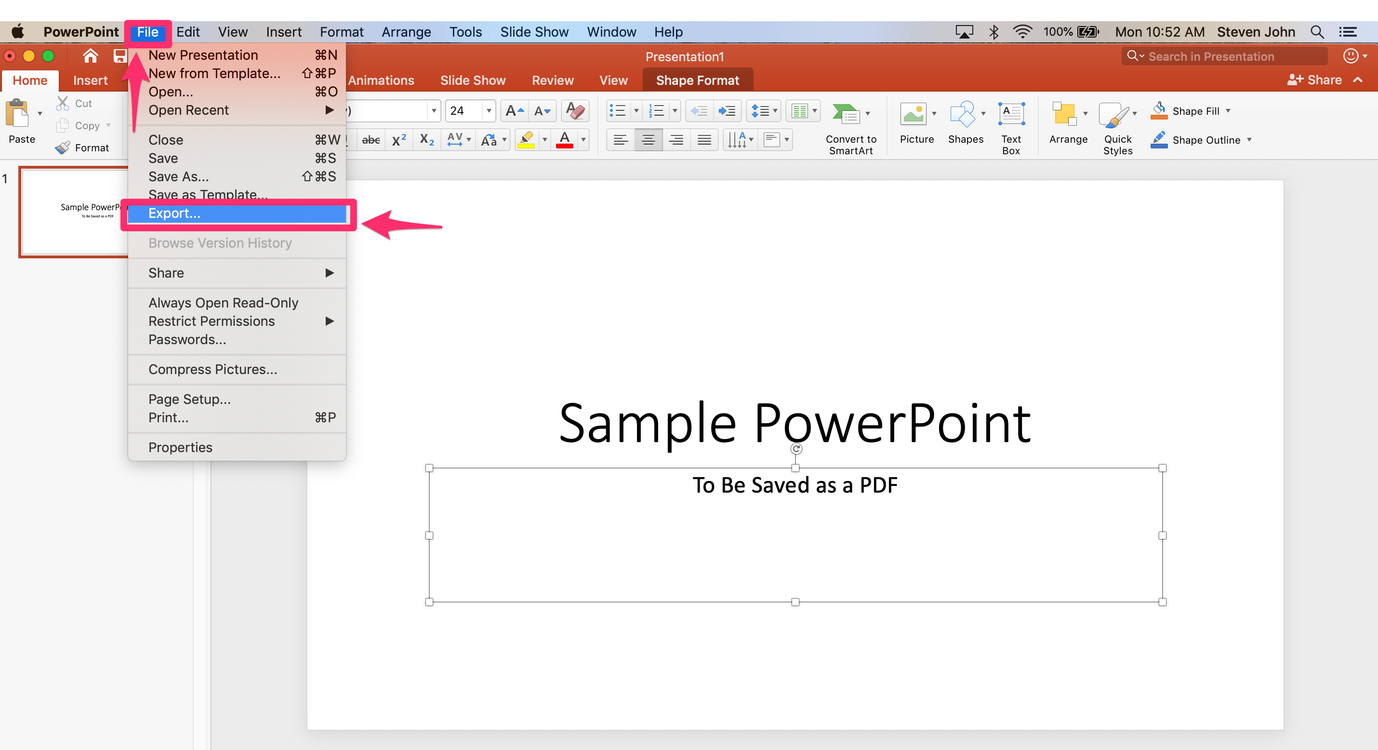Pick yellow text highlight color
1378x750 pixels.
pyautogui.click(x=526, y=140)
